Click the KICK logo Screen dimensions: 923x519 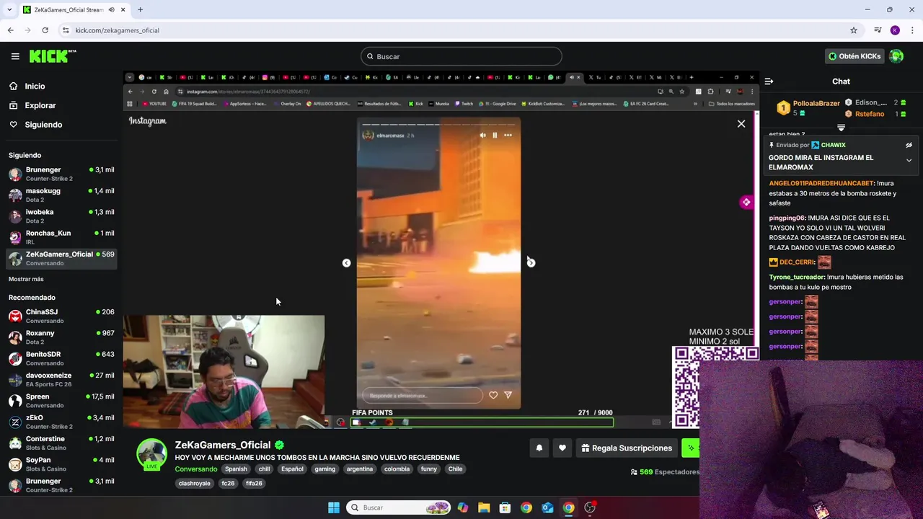coord(53,56)
